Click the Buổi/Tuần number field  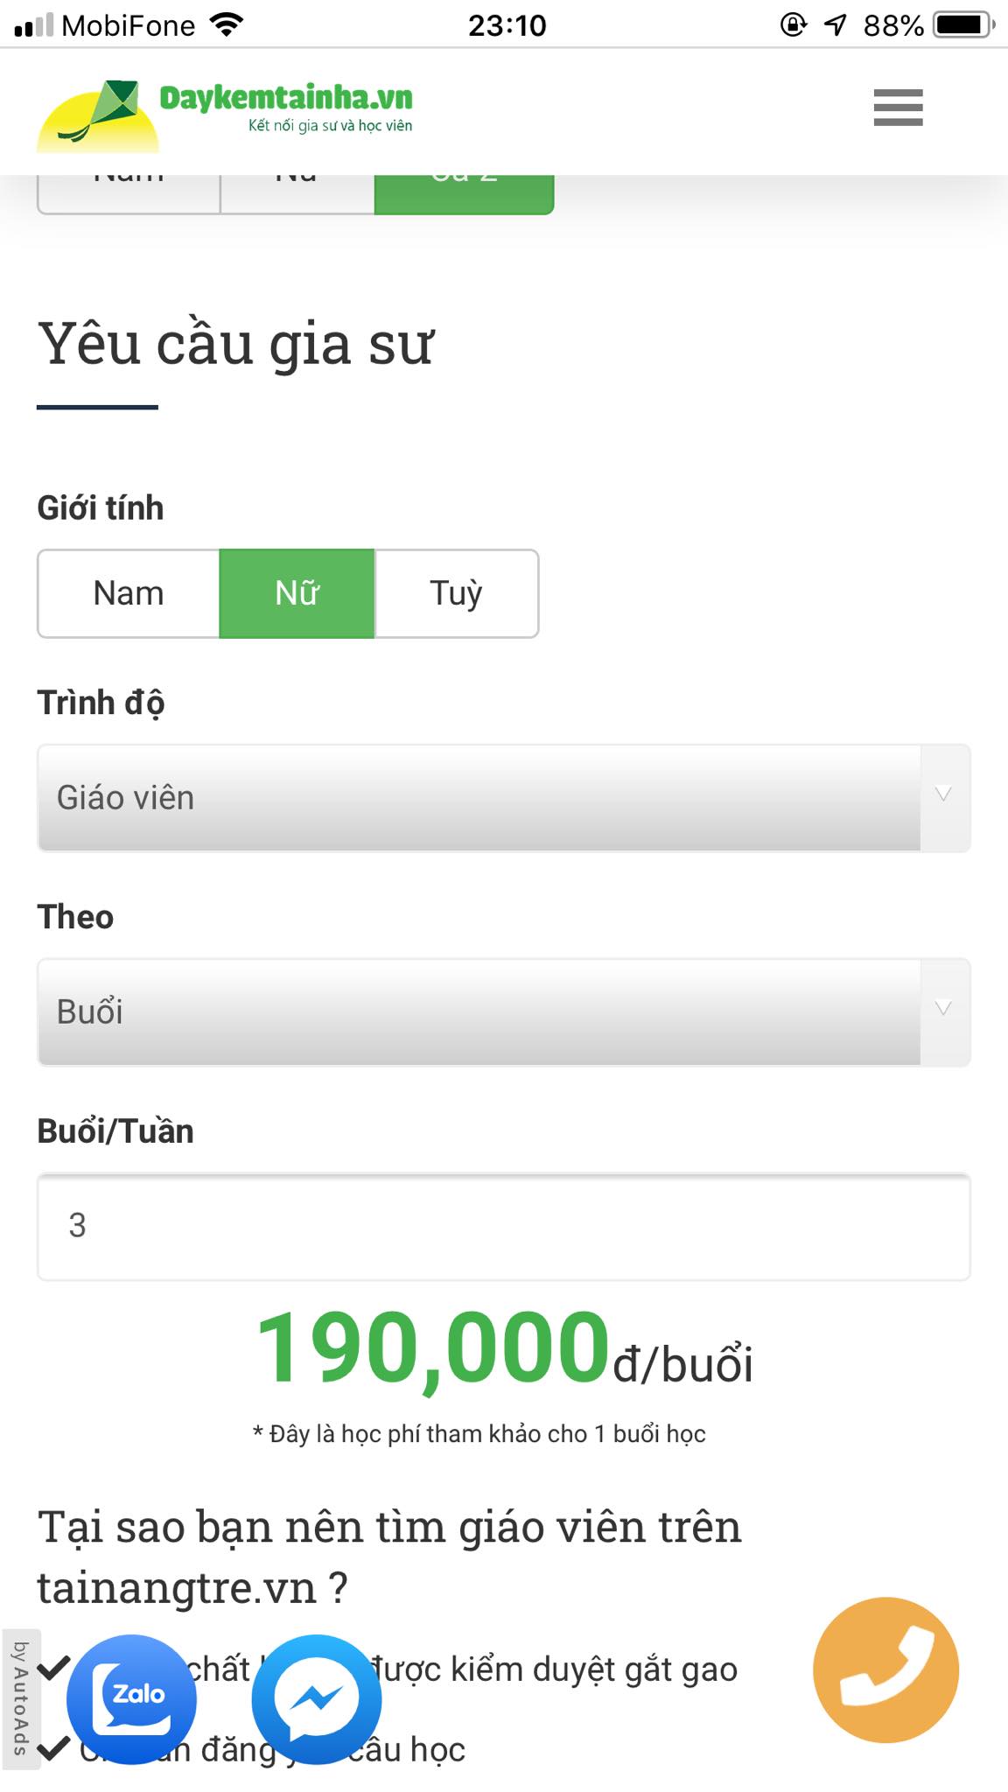503,1226
